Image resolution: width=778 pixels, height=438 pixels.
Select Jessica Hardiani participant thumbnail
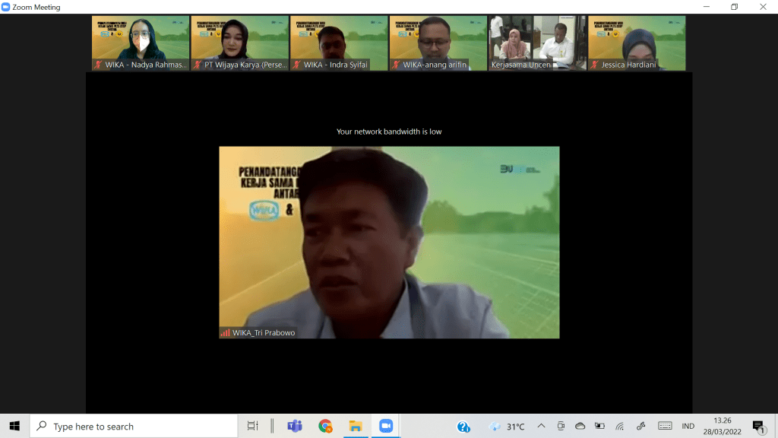coord(637,43)
